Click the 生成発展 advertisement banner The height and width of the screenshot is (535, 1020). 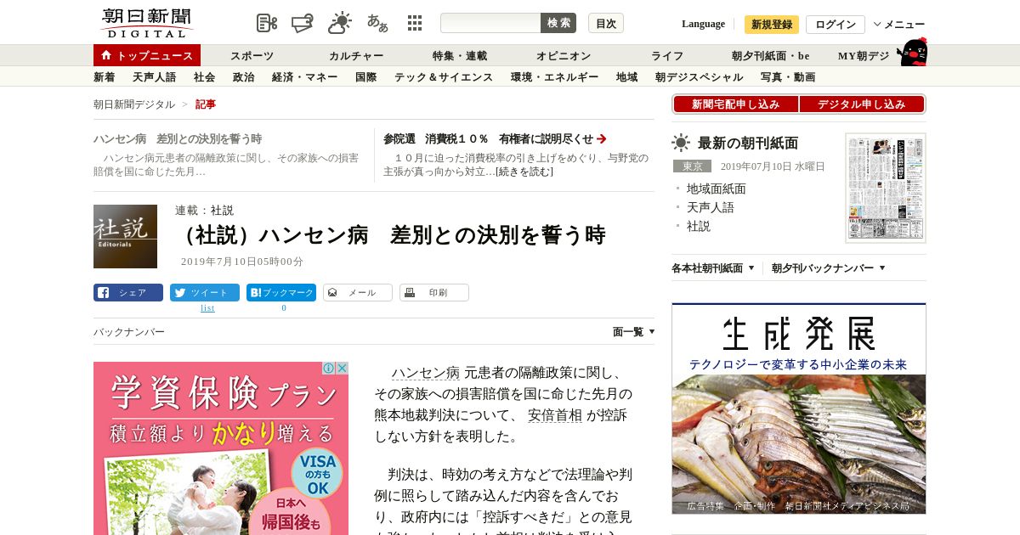[x=799, y=408]
